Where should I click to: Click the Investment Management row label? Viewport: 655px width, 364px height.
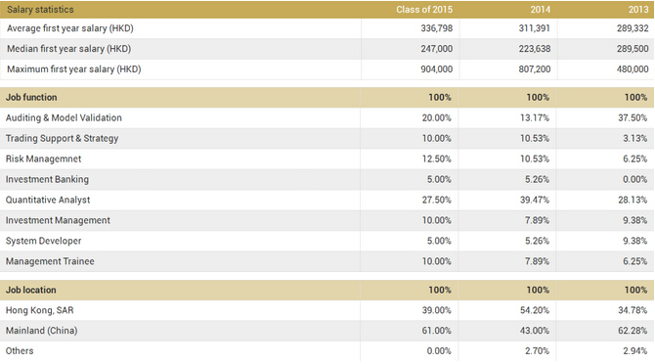[58, 220]
